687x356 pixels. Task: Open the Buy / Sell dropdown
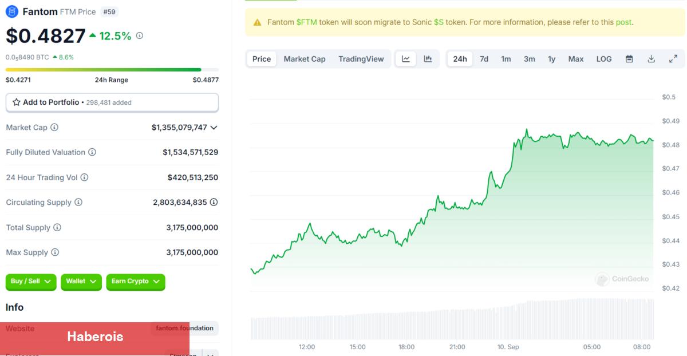31,282
